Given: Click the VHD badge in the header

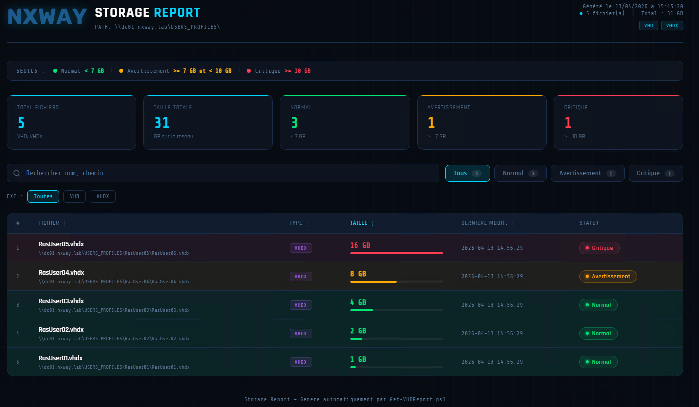Looking at the screenshot, I should pos(648,26).
